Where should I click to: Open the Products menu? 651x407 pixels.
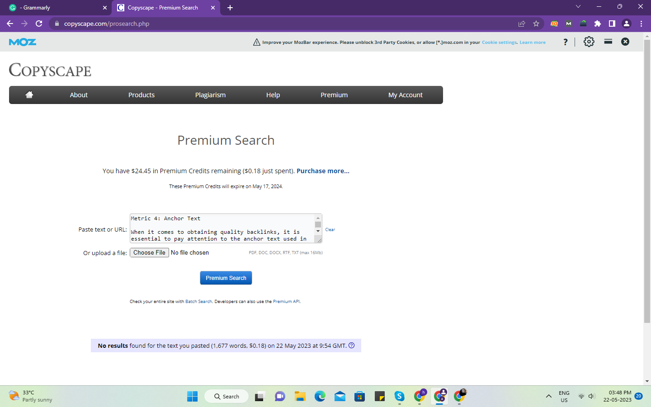pyautogui.click(x=142, y=95)
